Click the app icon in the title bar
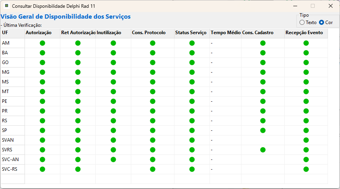The image size is (340, 189). [x=7, y=6]
